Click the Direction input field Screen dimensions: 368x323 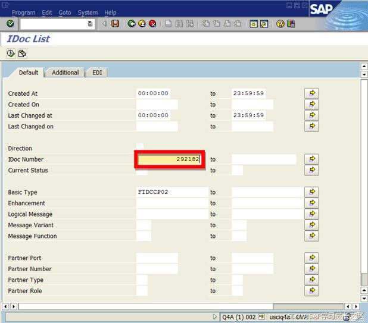[x=140, y=147]
